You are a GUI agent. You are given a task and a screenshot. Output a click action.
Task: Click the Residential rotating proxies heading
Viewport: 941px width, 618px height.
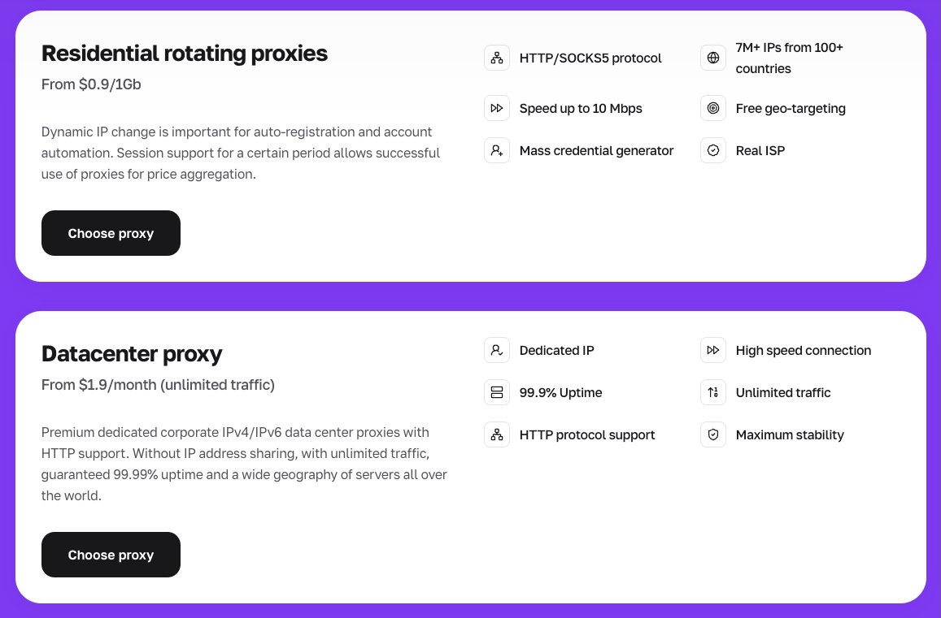click(185, 54)
